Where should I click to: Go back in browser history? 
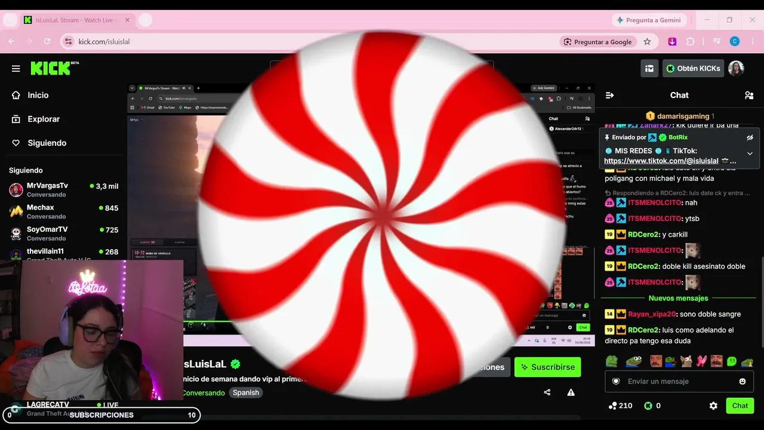pos(11,42)
